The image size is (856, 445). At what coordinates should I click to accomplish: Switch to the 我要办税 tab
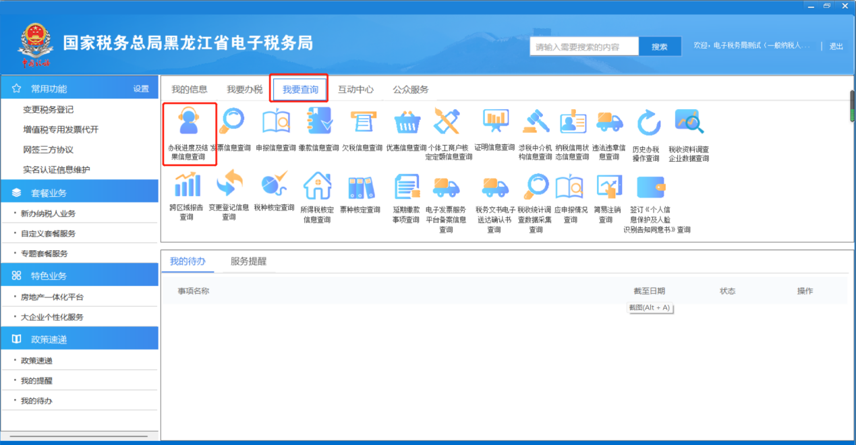[x=244, y=89]
